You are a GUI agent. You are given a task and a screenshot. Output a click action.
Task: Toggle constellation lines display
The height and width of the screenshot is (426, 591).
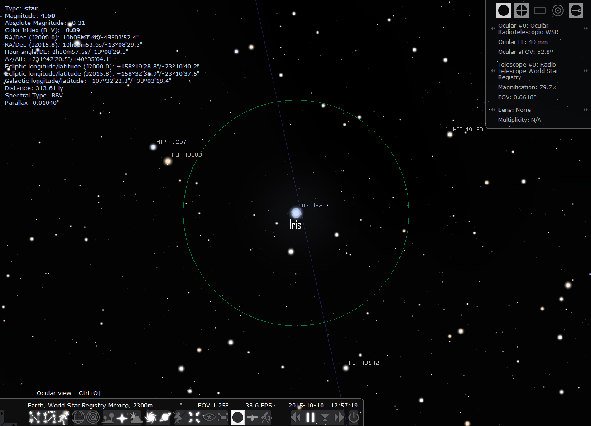(x=35, y=417)
